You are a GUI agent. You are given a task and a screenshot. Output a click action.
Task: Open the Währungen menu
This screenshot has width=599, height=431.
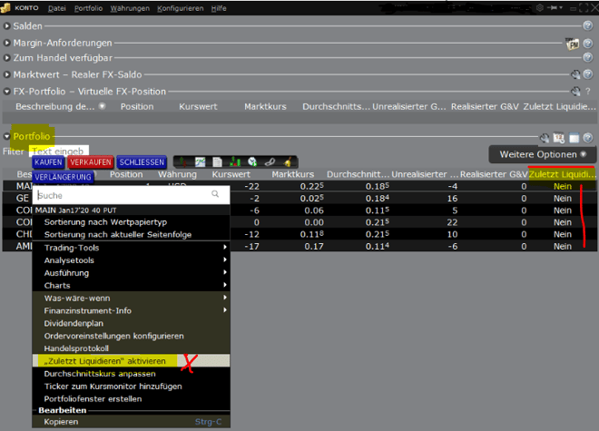(x=130, y=8)
